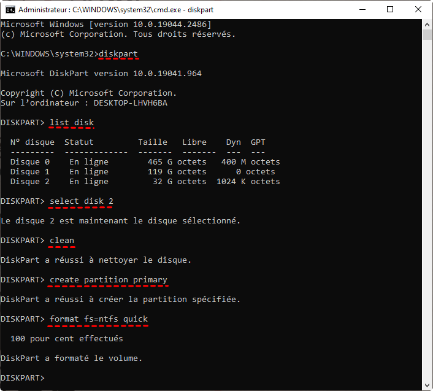Screen dimensions: 433x391
Task: Click the 'Statut' column header
Action: 79,142
